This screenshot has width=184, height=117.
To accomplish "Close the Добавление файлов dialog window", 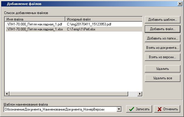I will tap(179, 4).
